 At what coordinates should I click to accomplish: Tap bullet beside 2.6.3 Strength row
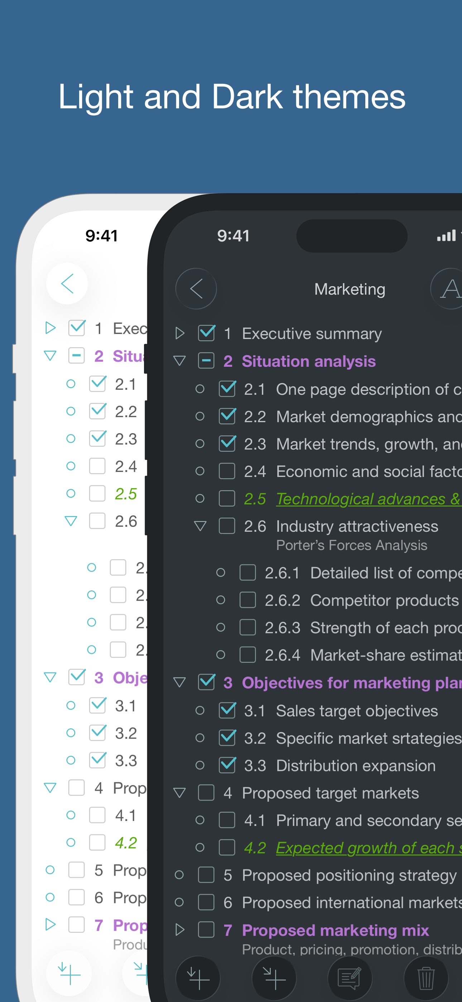click(x=221, y=627)
